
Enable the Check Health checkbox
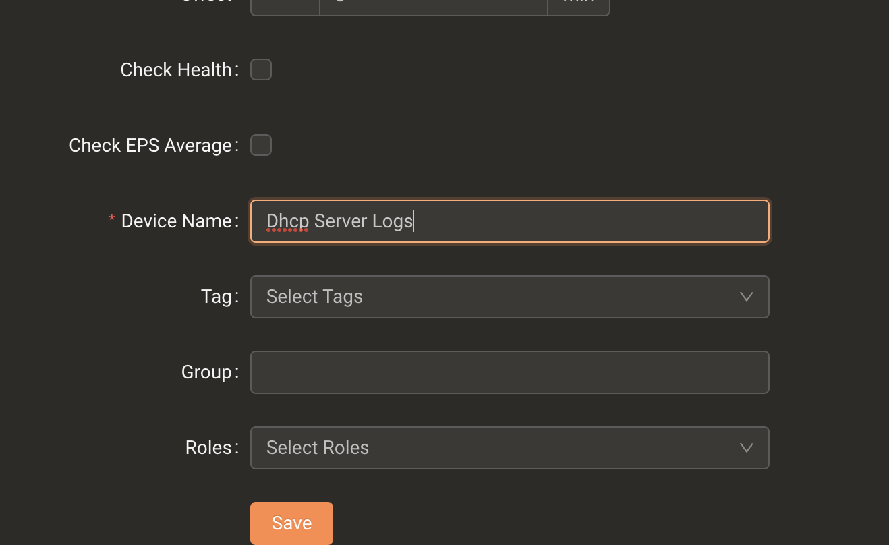(261, 69)
